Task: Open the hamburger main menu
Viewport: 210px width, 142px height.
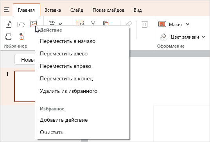Action: pyautogui.click(x=7, y=10)
